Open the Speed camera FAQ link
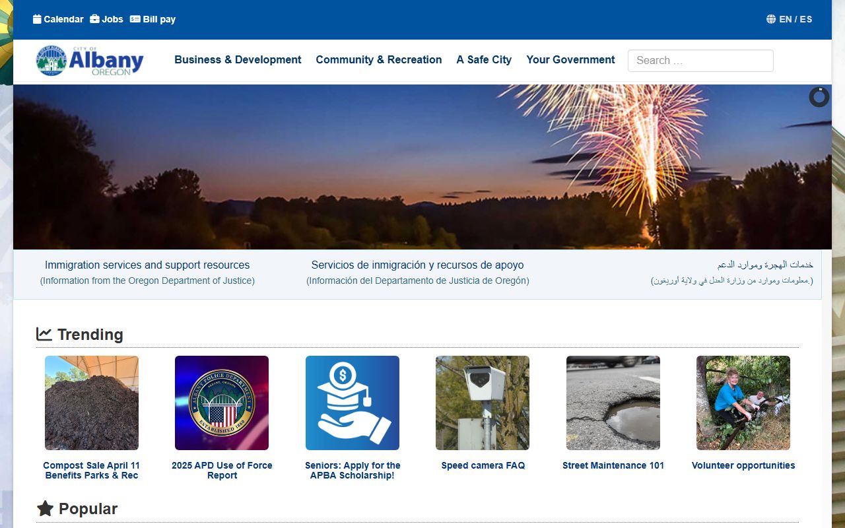This screenshot has width=845, height=528. tap(483, 465)
